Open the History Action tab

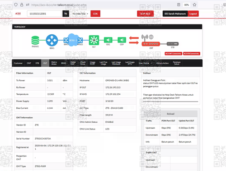pos(162,63)
